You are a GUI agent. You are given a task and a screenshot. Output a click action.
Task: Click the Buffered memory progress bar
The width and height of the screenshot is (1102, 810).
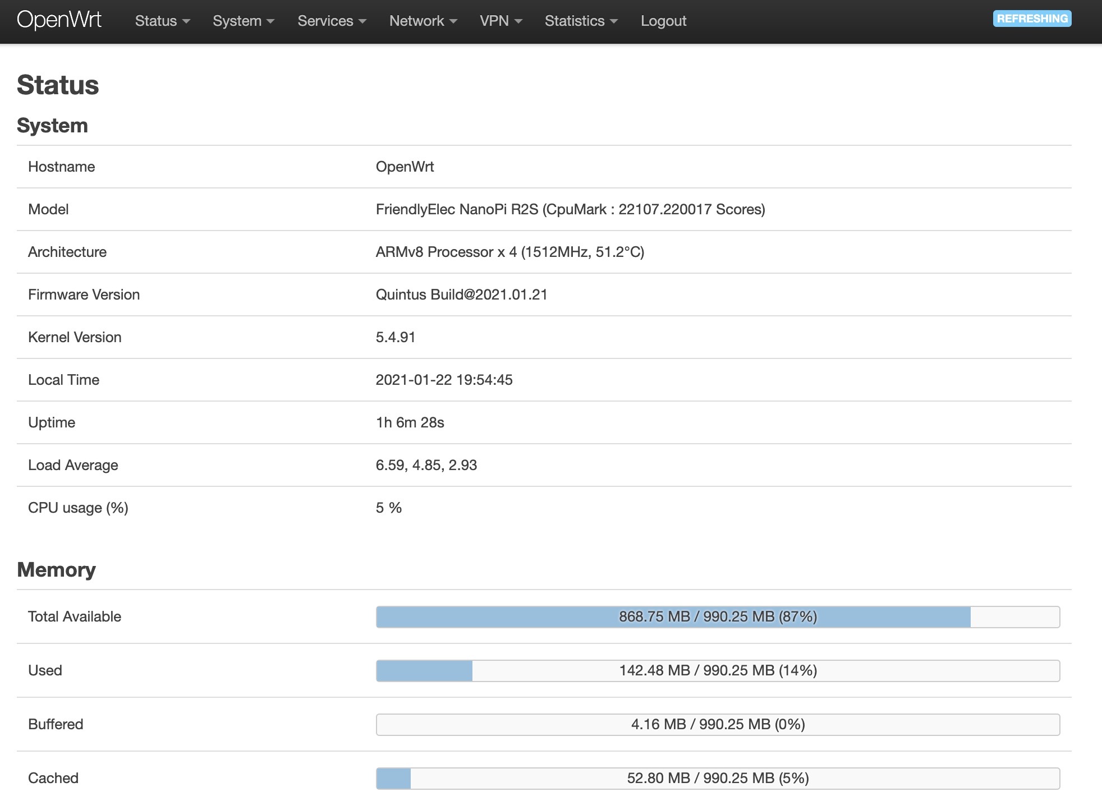[x=718, y=724]
